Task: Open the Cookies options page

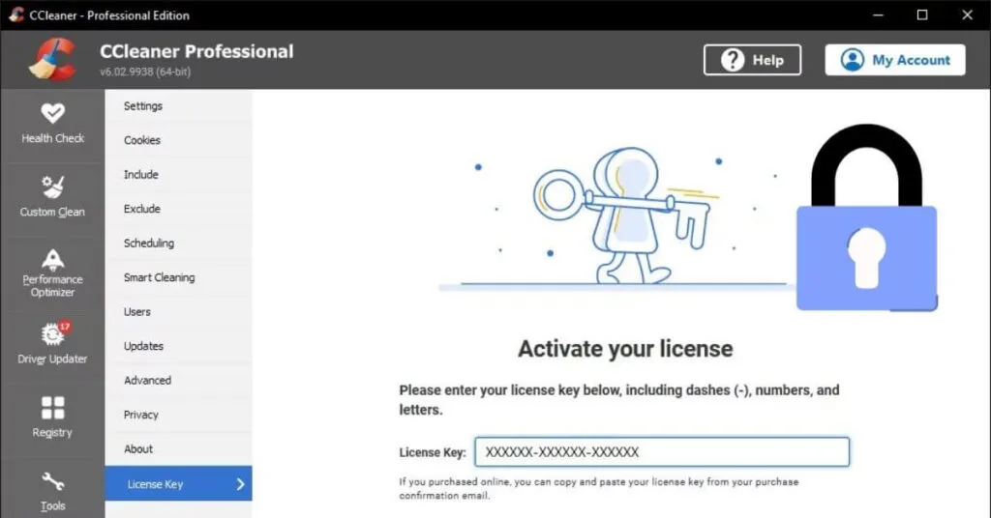Action: 178,140
